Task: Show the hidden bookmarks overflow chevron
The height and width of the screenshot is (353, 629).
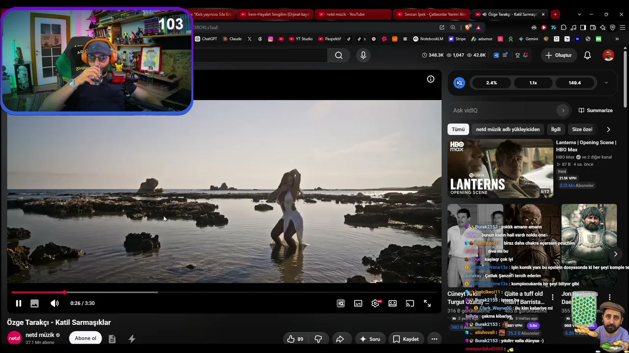Action: [617, 39]
